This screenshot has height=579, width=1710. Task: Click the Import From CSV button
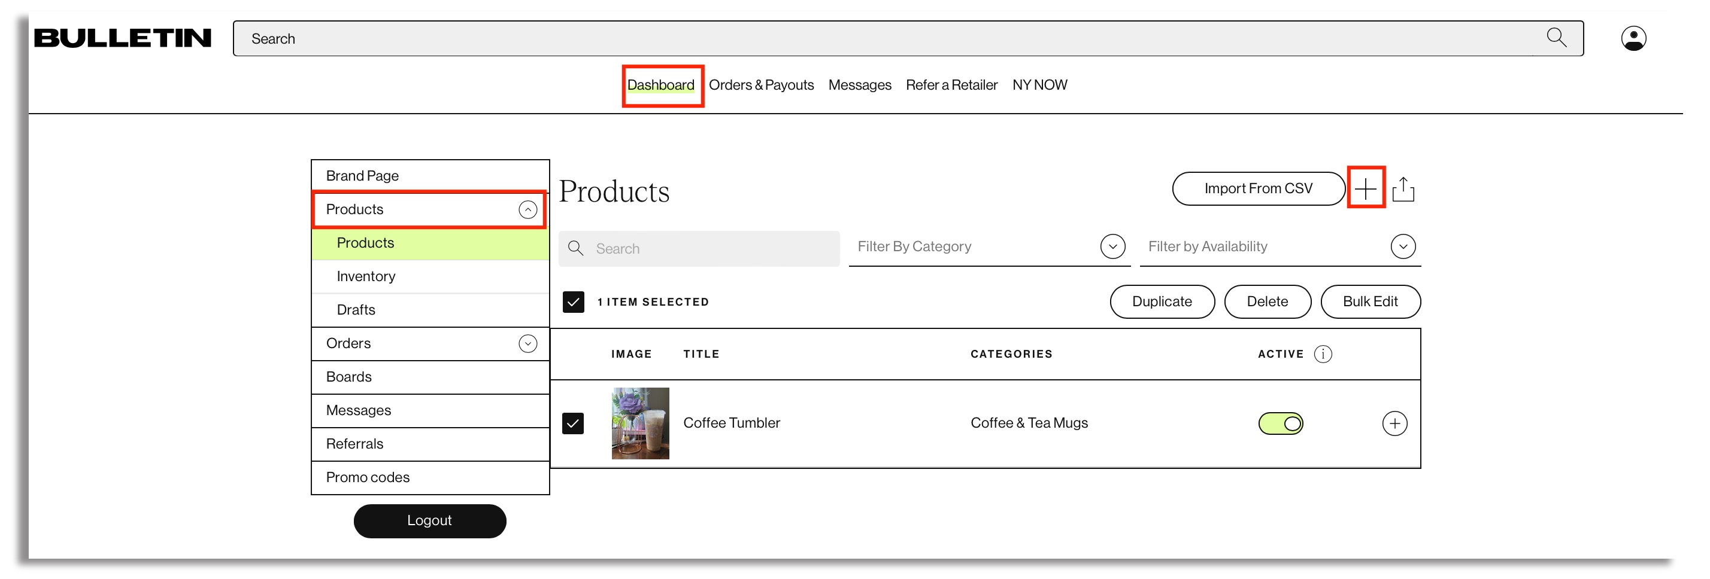(x=1257, y=189)
